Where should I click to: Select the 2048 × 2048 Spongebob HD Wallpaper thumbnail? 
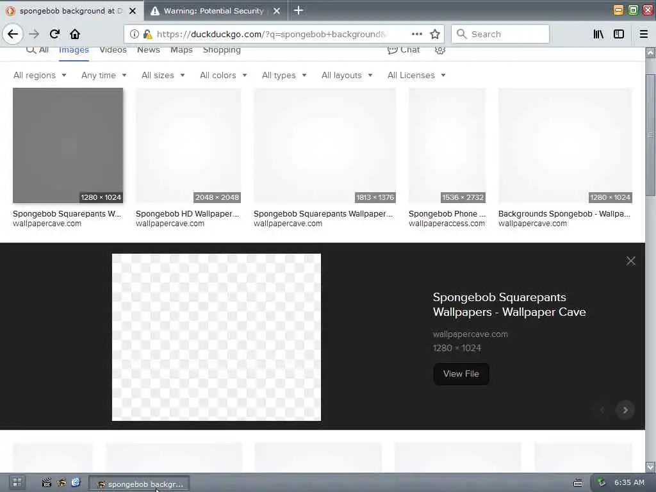tap(188, 145)
